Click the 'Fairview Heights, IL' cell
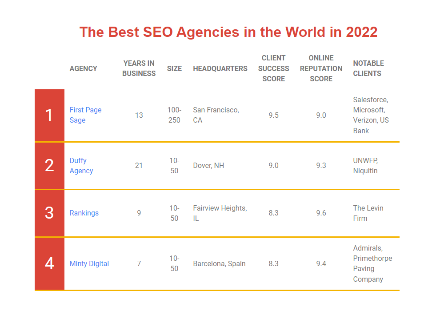440x311 pixels. click(x=220, y=213)
